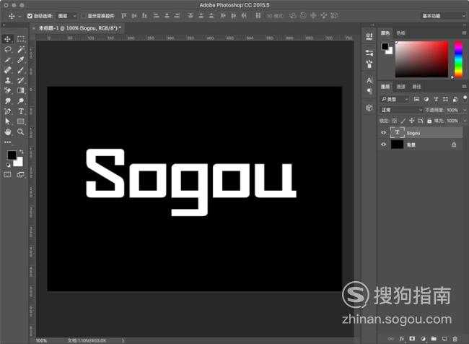Open Move tool preset picker arrow
Screen dimensions: 469x344
pos(19,16)
